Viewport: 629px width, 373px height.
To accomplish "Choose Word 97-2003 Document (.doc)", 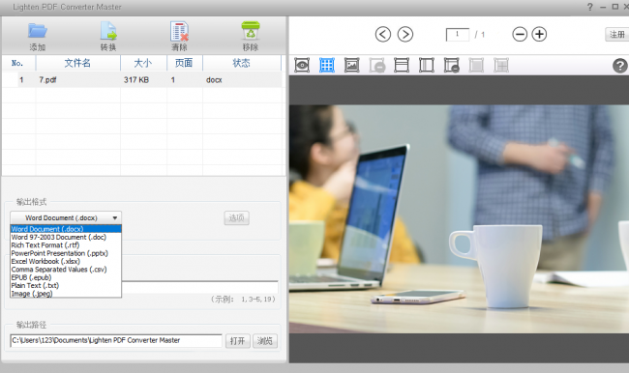I will pos(66,237).
